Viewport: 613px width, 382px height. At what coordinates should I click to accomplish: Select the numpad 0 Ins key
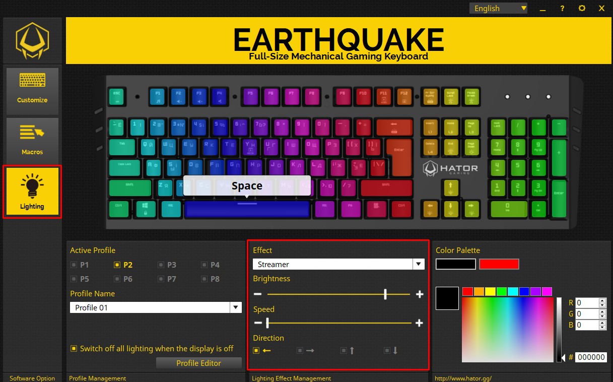coord(508,209)
